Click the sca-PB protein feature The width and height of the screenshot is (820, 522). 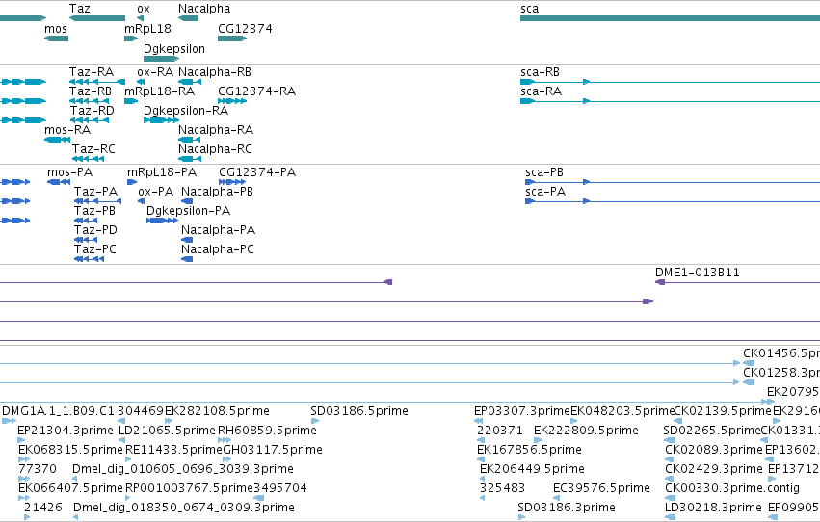(673, 182)
